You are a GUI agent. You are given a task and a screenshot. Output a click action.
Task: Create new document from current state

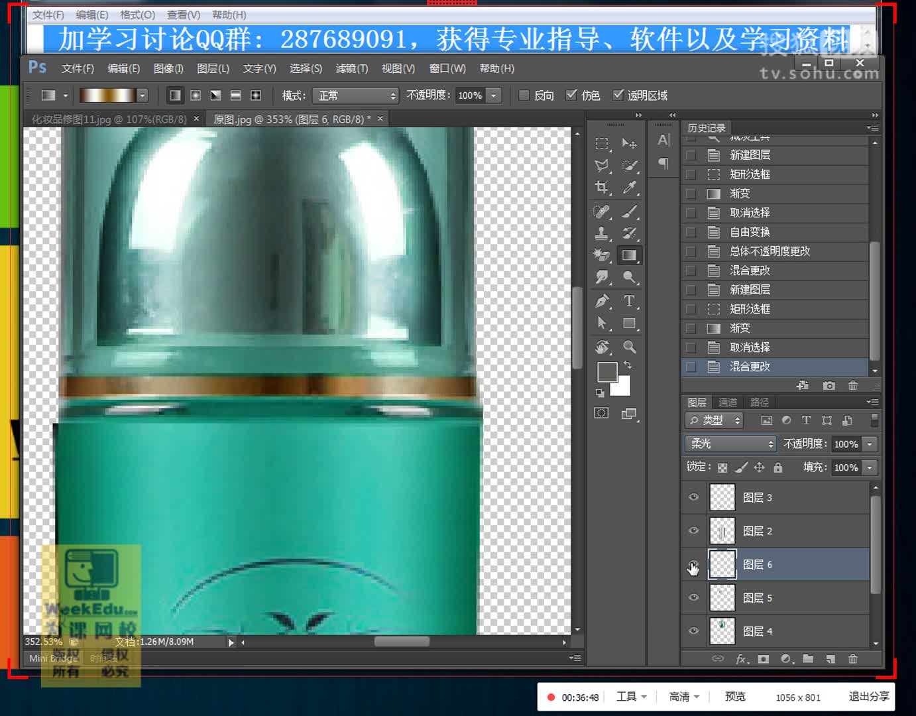coord(803,385)
